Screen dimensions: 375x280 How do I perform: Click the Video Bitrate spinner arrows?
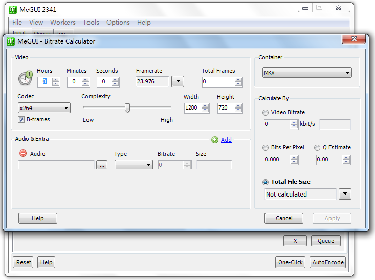click(294, 124)
